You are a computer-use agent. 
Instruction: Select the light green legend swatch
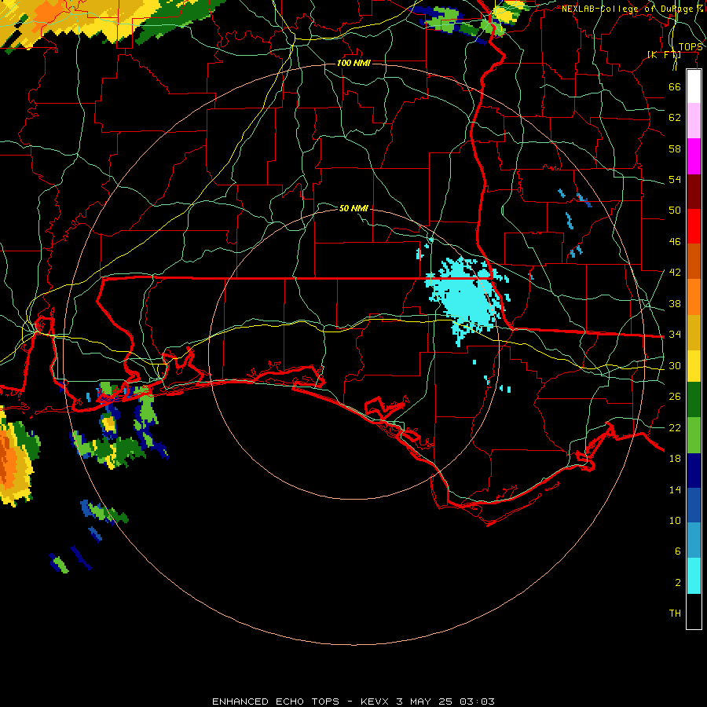[x=694, y=435]
